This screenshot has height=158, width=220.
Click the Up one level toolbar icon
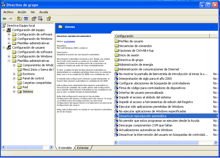point(19,19)
